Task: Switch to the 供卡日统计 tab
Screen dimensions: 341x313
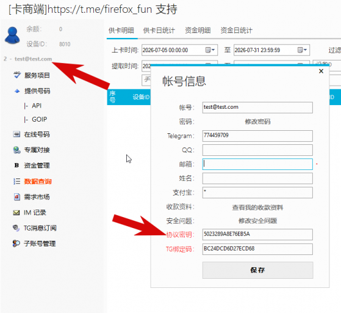Action: click(x=159, y=31)
